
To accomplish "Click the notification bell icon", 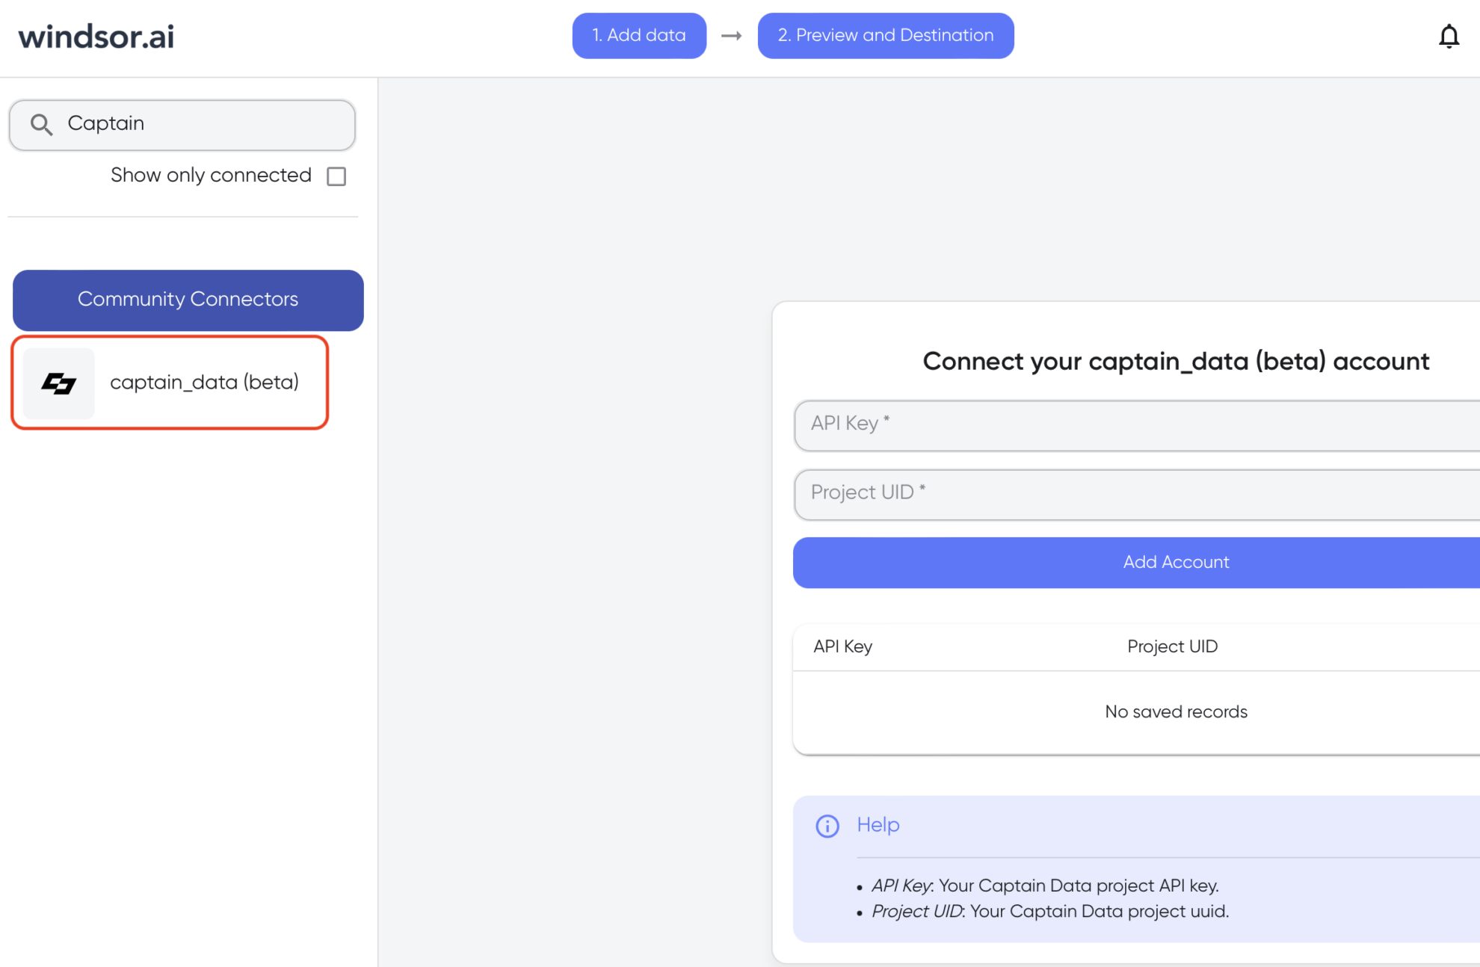I will (1448, 36).
